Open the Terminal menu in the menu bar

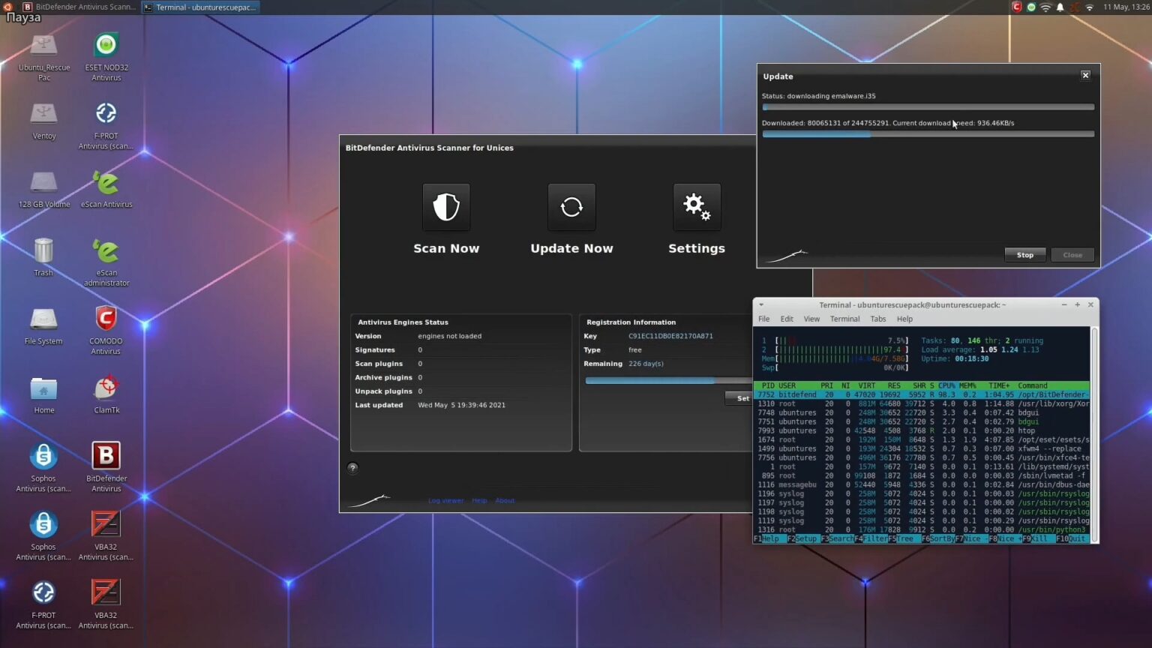click(x=844, y=319)
